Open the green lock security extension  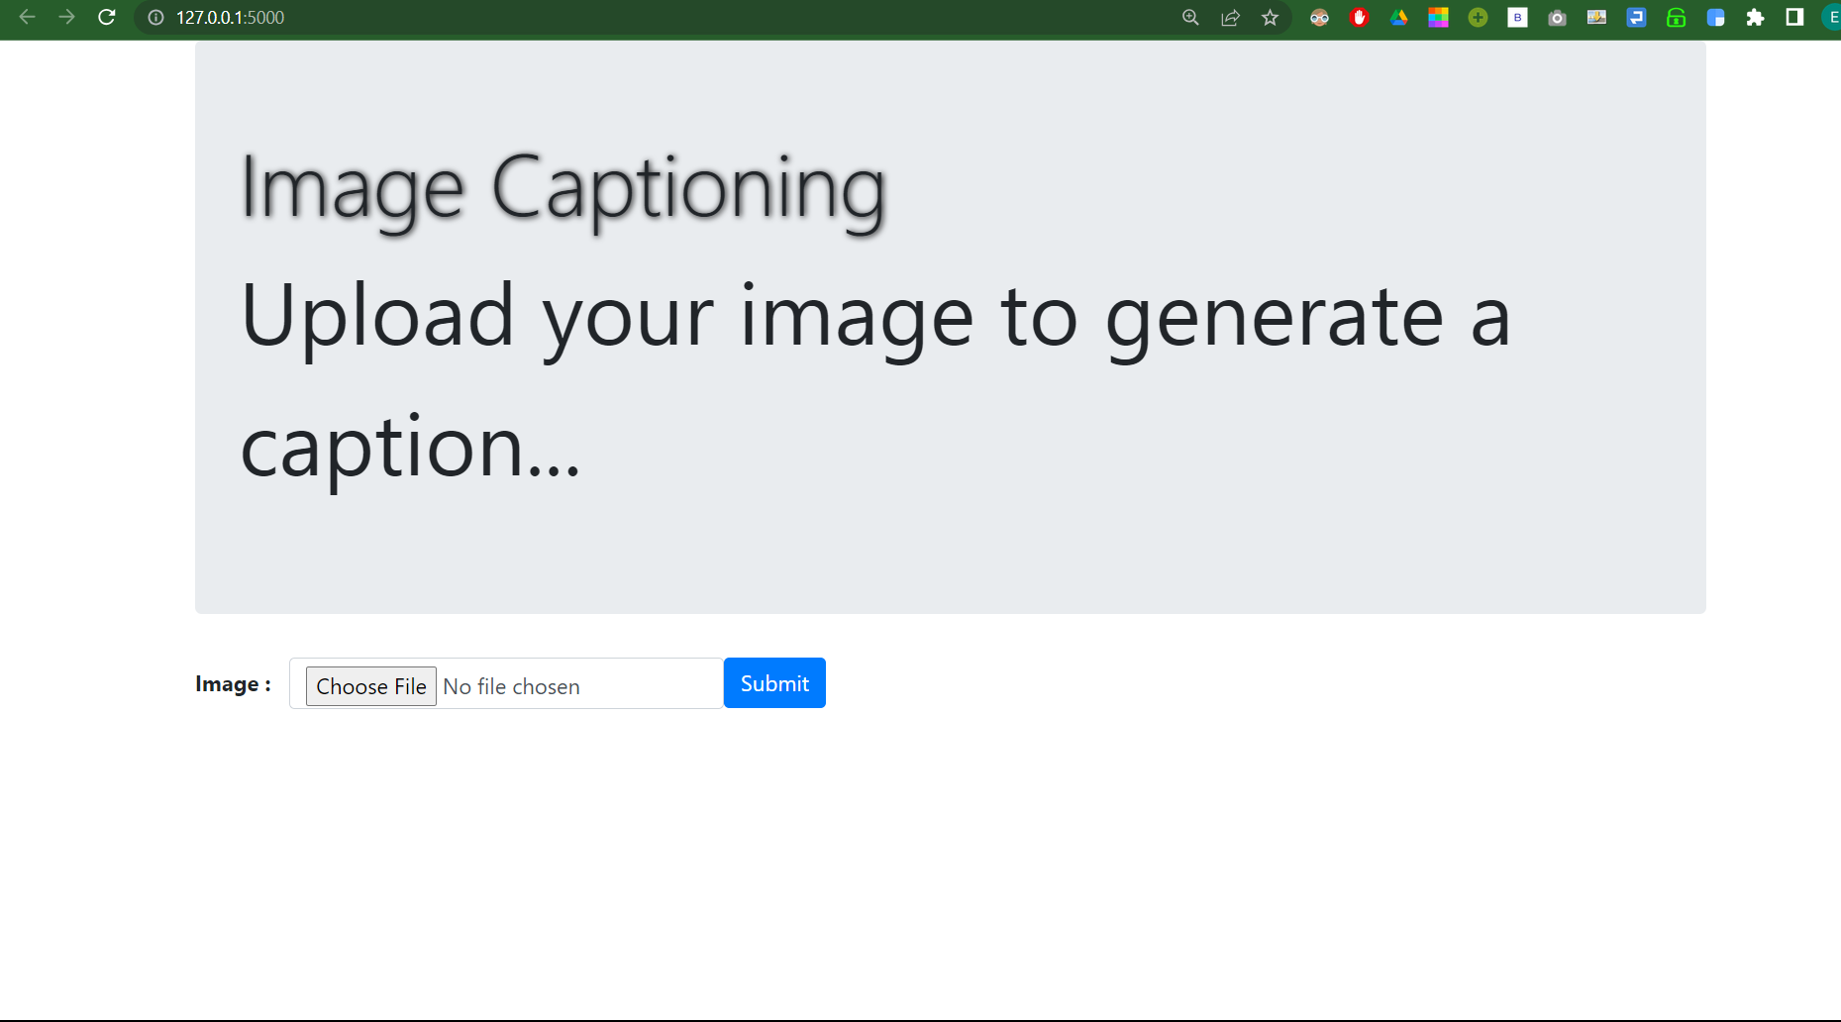point(1677,17)
